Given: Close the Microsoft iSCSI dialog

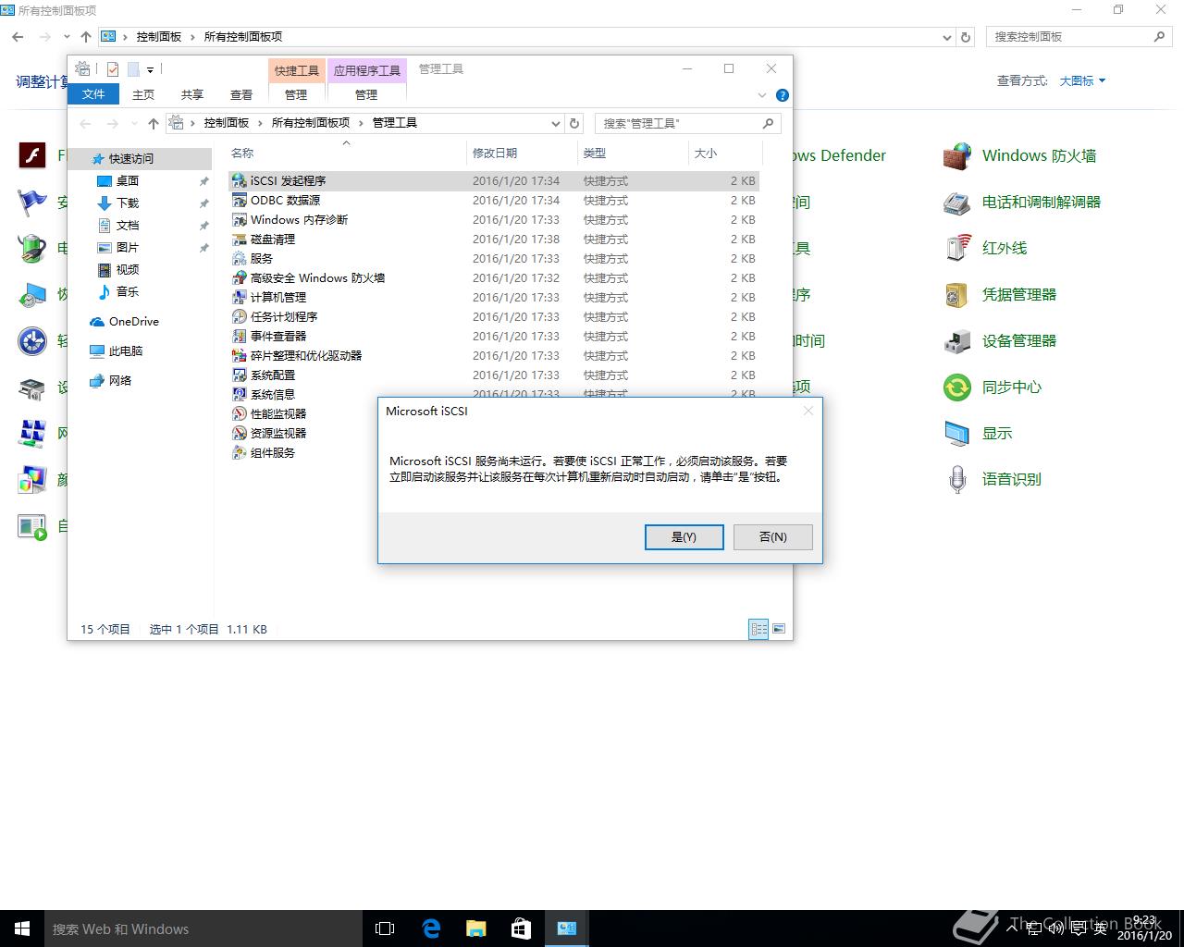Looking at the screenshot, I should point(808,411).
